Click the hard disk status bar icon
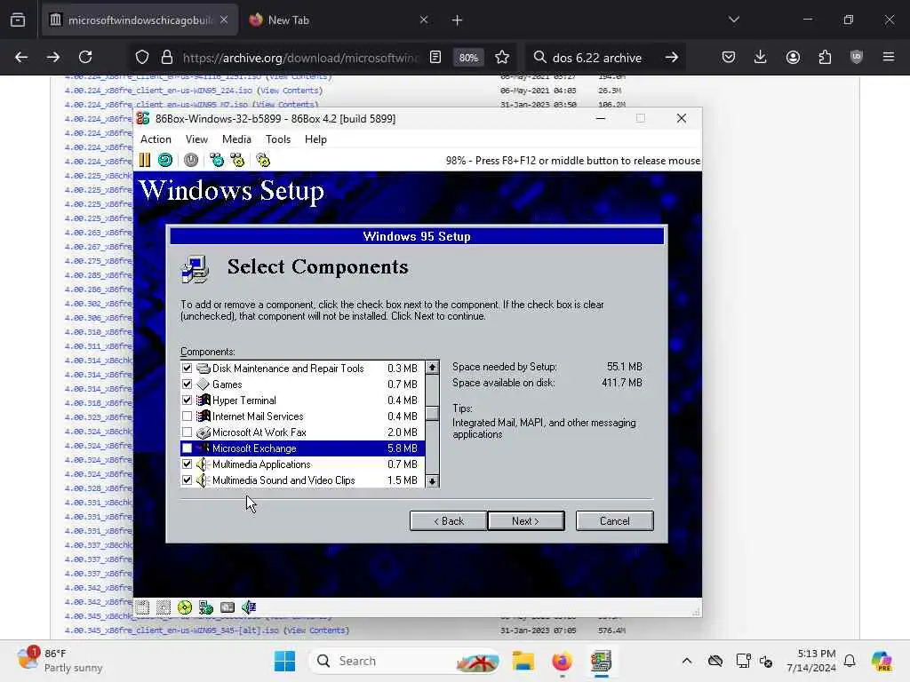This screenshot has width=910, height=682. [x=227, y=607]
